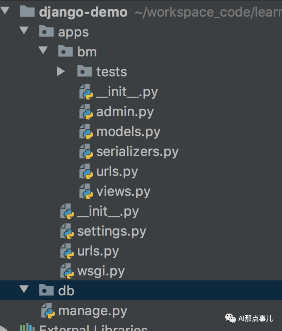Open urls.py directly under apps

tap(98, 252)
